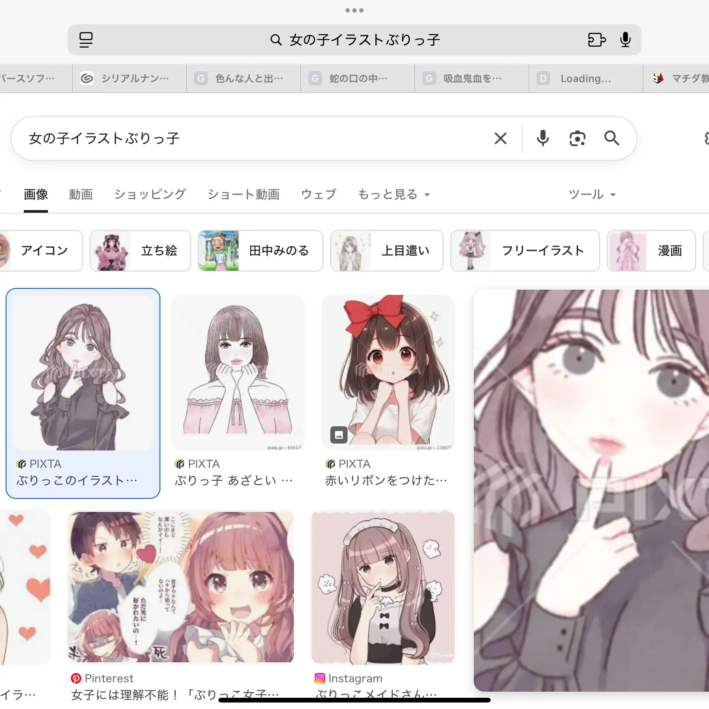Open the image badge on red ribbon thumbnail
The height and width of the screenshot is (709, 709).
[x=339, y=435]
